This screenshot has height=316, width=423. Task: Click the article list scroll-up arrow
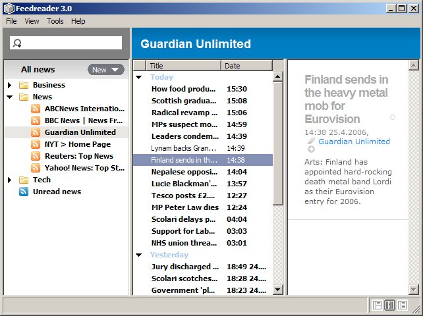pos(278,77)
